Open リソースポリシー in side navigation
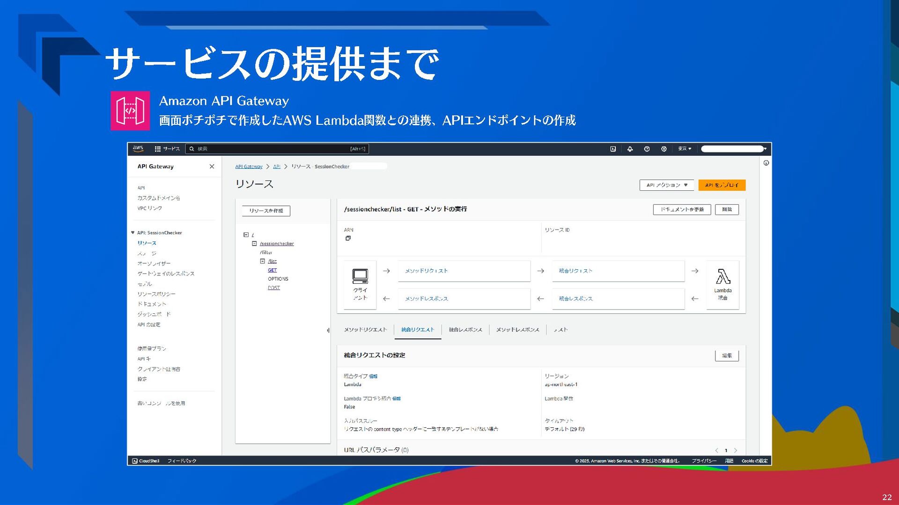Screen dimensions: 899x505 tap(156, 294)
